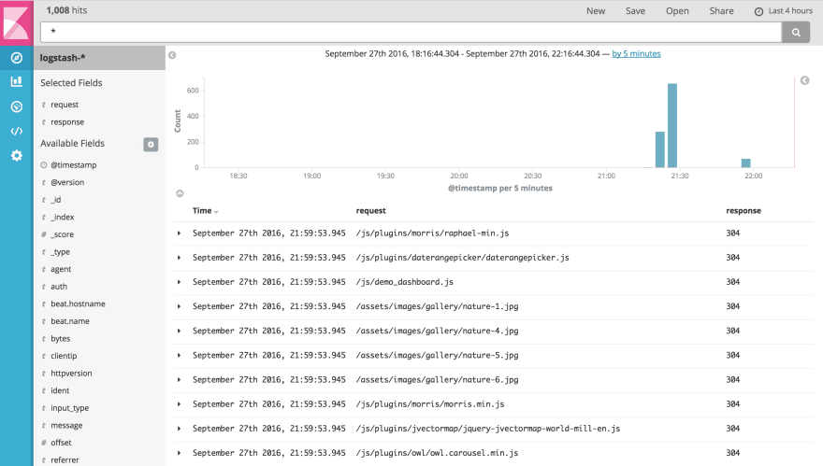Image resolution: width=823 pixels, height=466 pixels.
Task: Click the /js/demo_dashboard.js request cell
Action: (x=404, y=282)
